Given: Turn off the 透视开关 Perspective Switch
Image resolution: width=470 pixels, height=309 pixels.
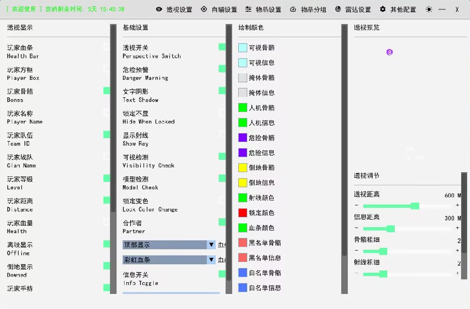Looking at the screenshot, I should (x=222, y=47).
